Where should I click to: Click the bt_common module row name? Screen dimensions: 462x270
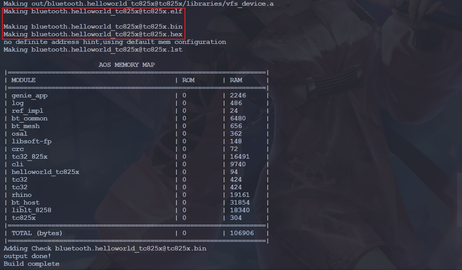tap(29, 119)
